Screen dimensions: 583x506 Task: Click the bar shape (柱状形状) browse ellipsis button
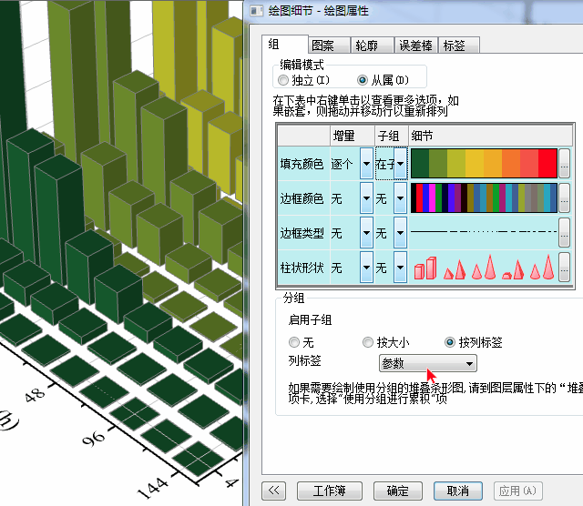(x=565, y=268)
